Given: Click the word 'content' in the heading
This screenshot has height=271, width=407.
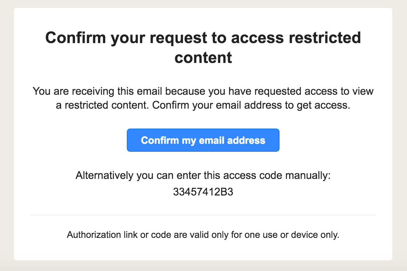Looking at the screenshot, I should tap(203, 58).
